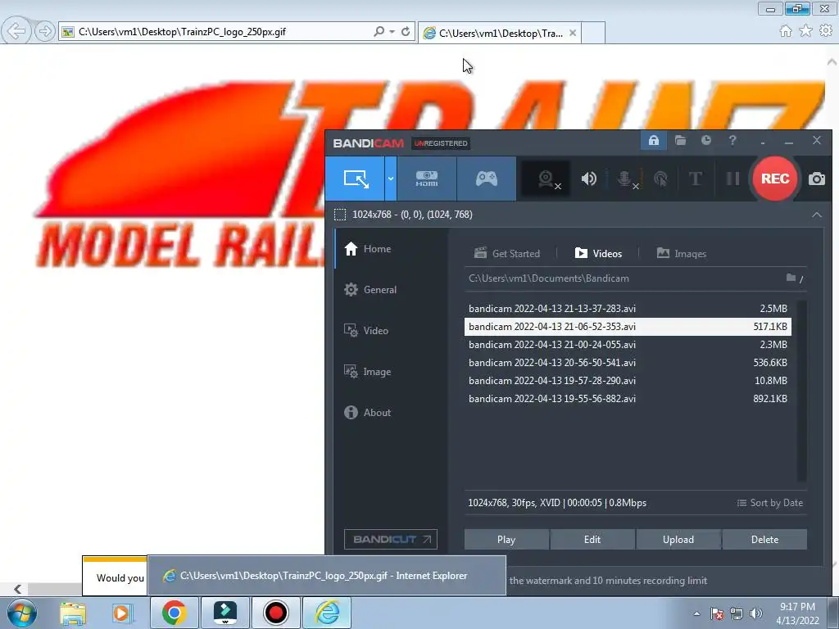Open output folder icon in Bandicam title bar
This screenshot has width=839, height=629.
pyautogui.click(x=680, y=141)
